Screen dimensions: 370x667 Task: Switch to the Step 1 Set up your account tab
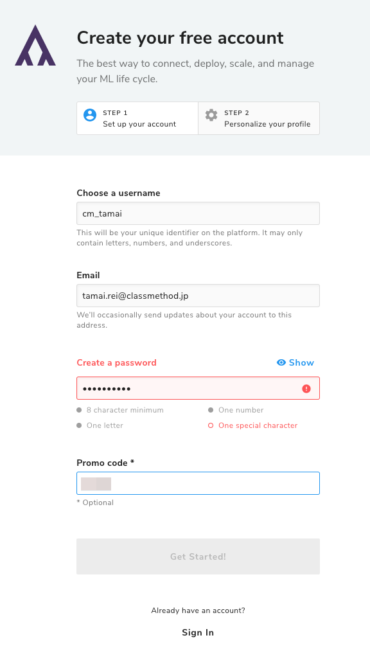point(137,118)
